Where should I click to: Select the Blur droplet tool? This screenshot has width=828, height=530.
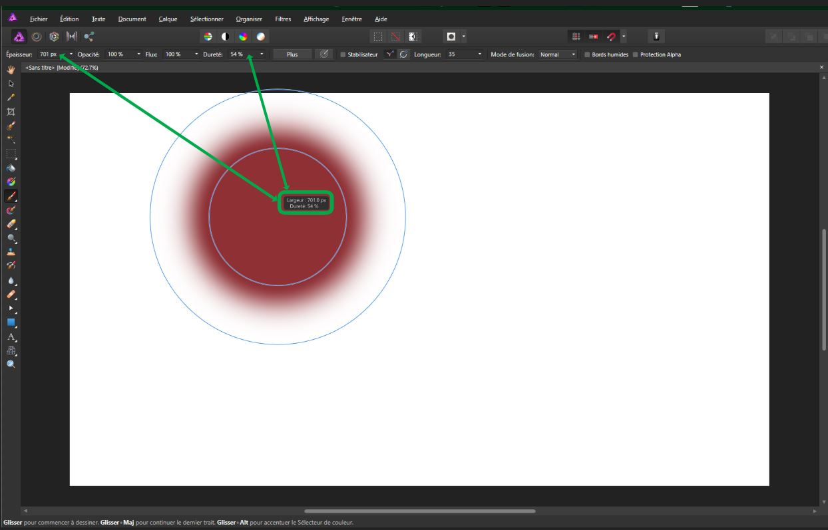pyautogui.click(x=11, y=280)
